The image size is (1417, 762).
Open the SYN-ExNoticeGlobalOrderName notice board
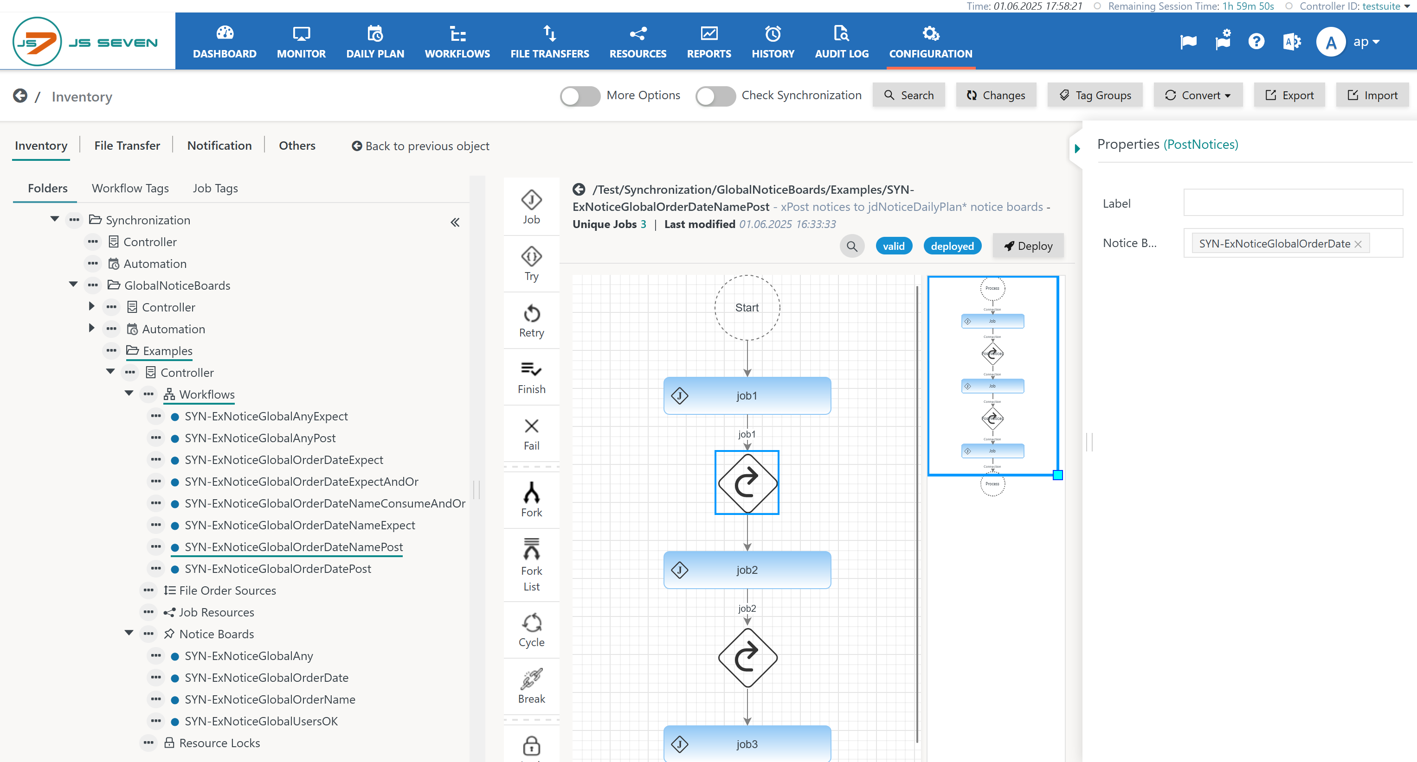tap(270, 699)
